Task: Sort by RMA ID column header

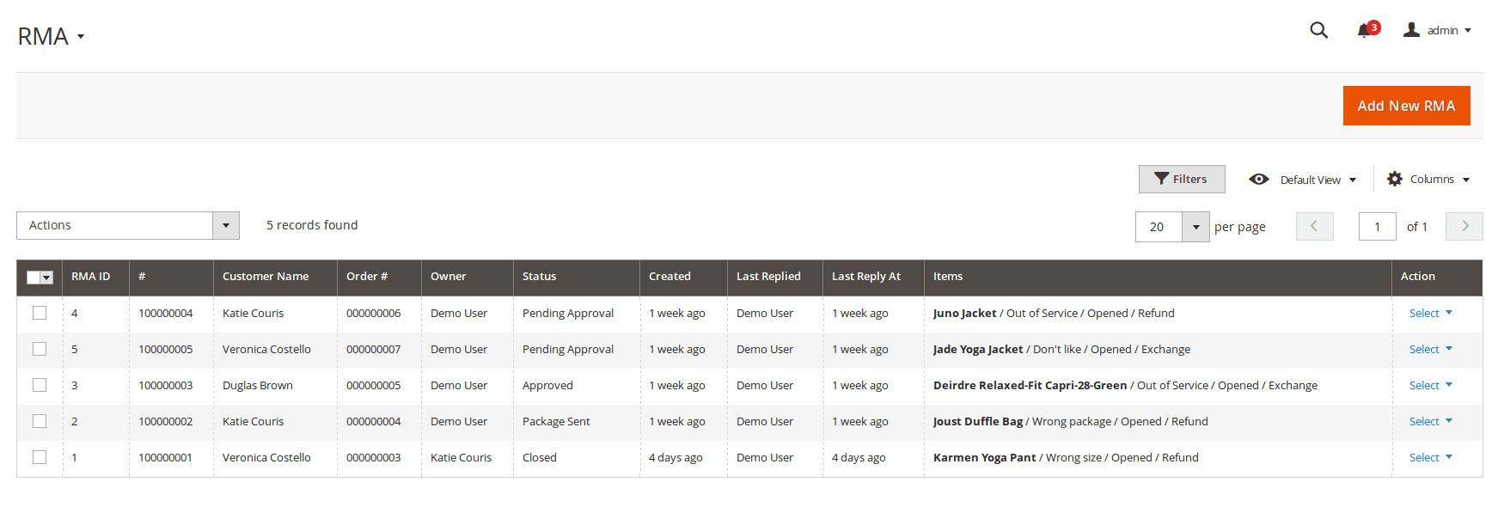Action: (95, 277)
